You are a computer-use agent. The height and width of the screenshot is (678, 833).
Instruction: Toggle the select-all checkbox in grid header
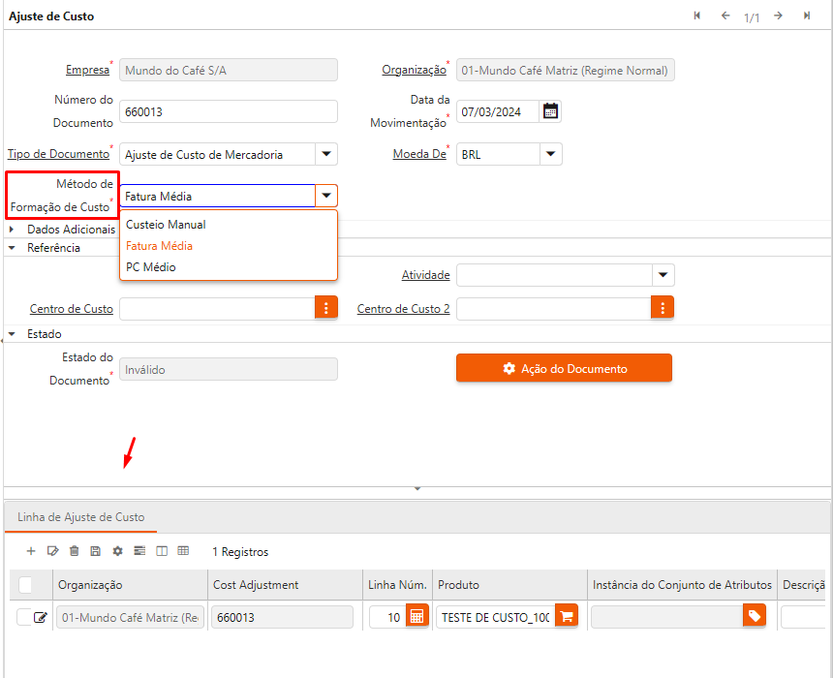tap(25, 584)
